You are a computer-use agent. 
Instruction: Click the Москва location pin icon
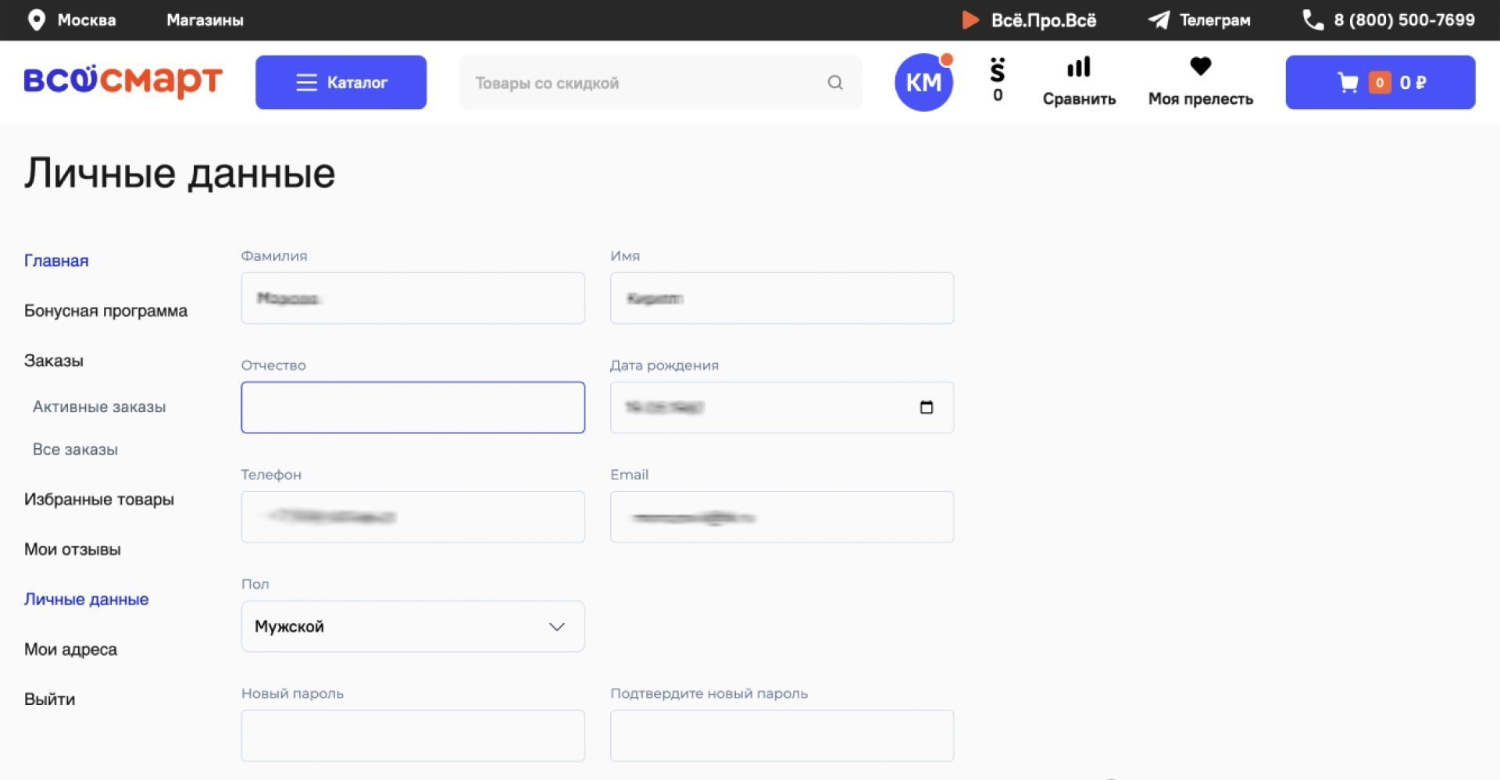(36, 20)
